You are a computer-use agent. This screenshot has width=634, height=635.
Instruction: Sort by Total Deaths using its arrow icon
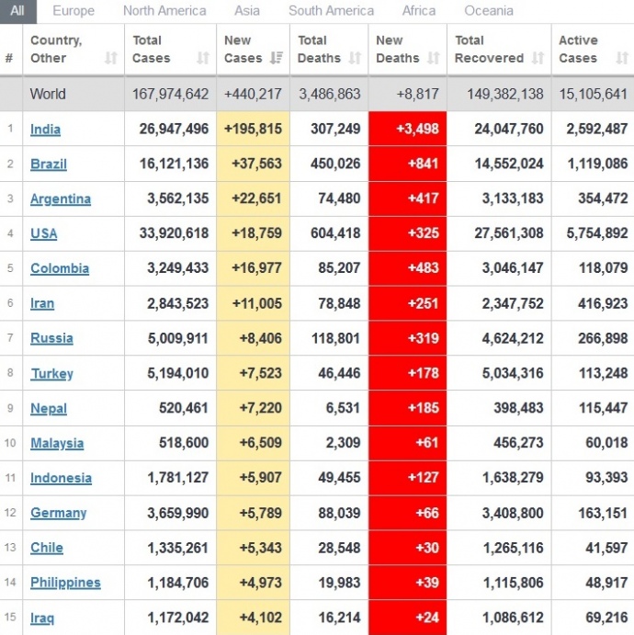[355, 58]
